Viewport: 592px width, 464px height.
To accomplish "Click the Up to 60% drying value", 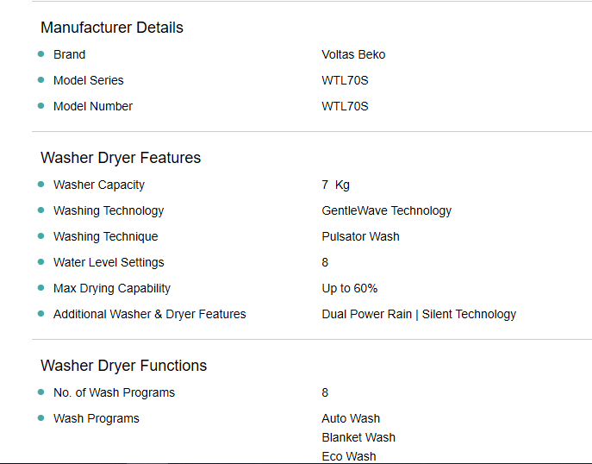I will (350, 288).
